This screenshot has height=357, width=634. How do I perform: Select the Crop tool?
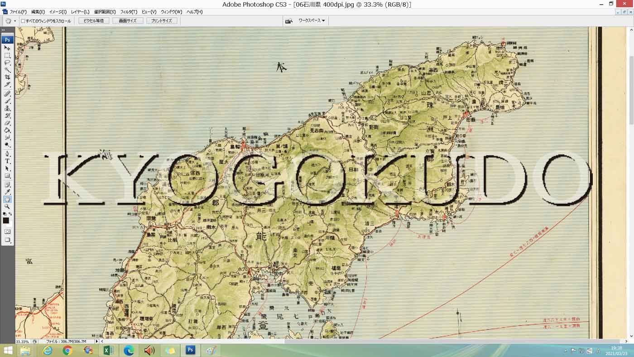coord(7,77)
